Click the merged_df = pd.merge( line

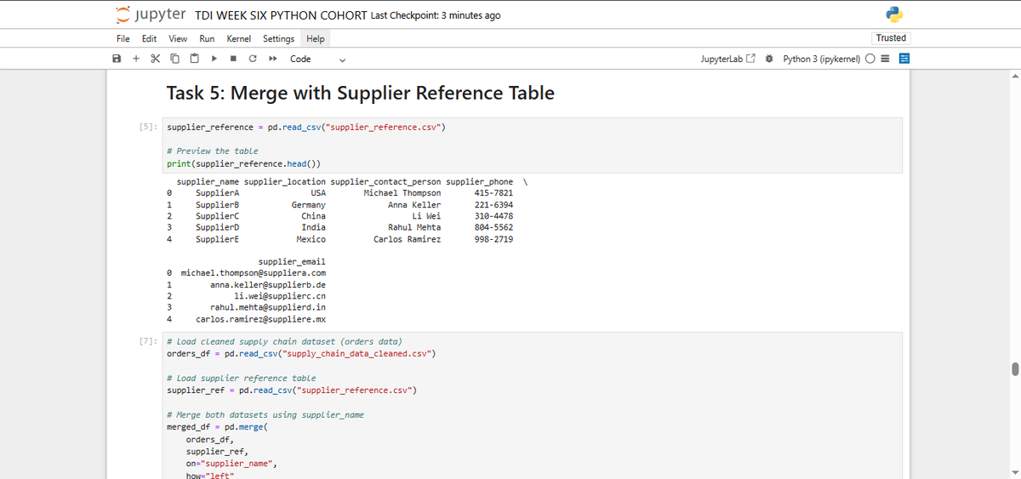click(217, 427)
